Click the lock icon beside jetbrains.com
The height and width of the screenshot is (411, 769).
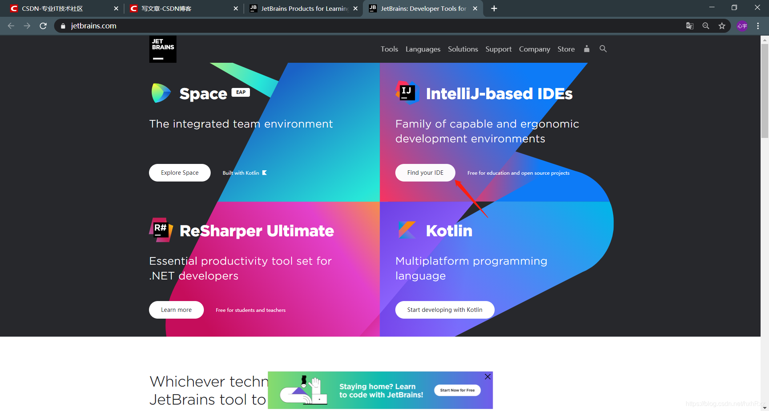click(63, 26)
